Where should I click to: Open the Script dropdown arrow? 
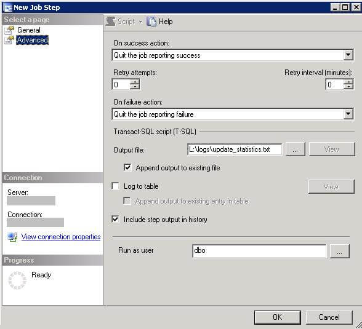click(140, 22)
